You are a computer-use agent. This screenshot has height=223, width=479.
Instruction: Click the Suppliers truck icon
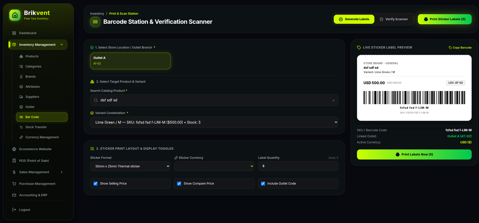click(x=21, y=97)
